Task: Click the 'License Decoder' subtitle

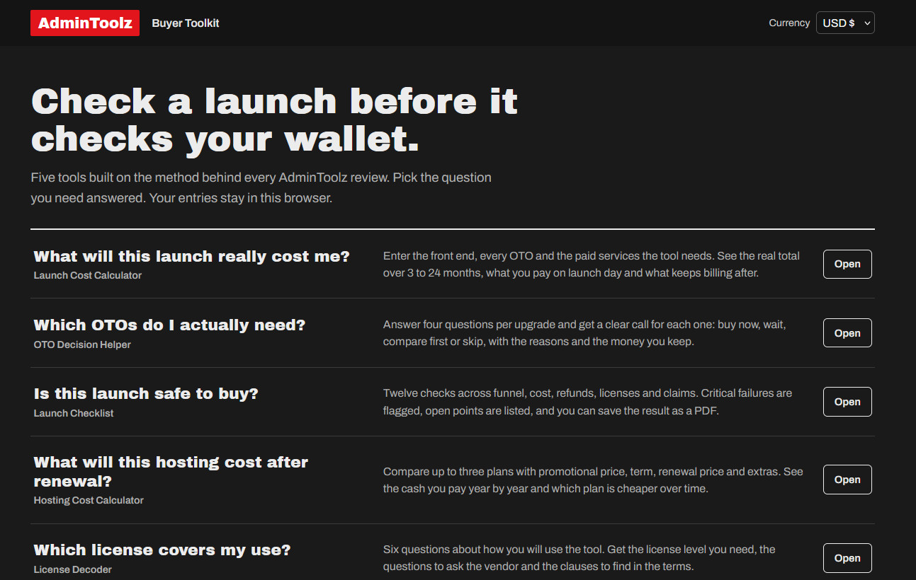Action: click(x=73, y=569)
